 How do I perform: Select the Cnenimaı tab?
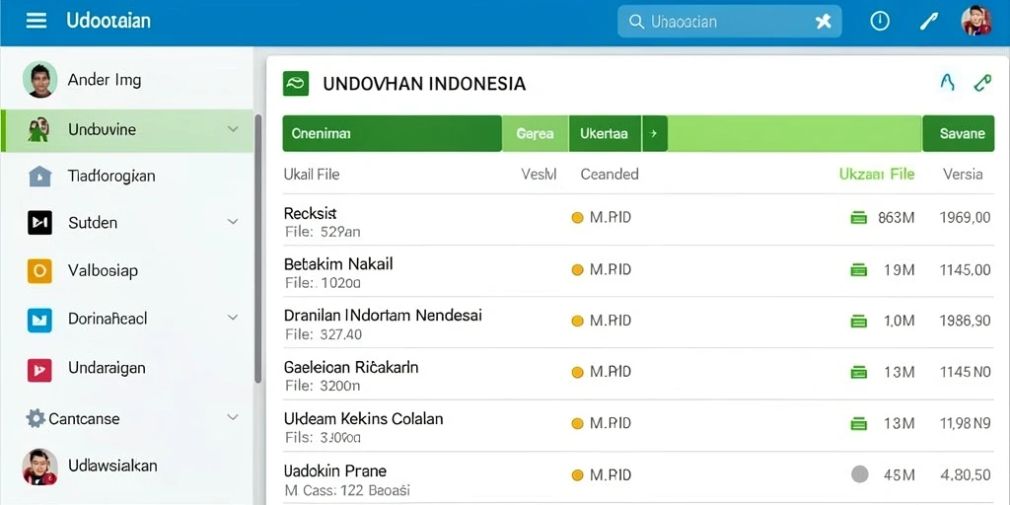pos(392,134)
